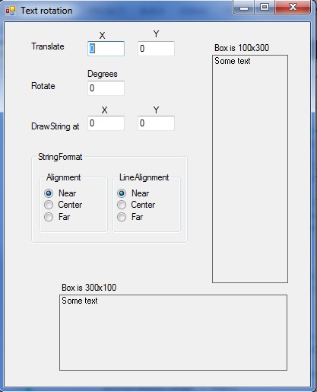The height and width of the screenshot is (392, 317).
Task: Click the Text rotation app icon
Action: [x=11, y=11]
